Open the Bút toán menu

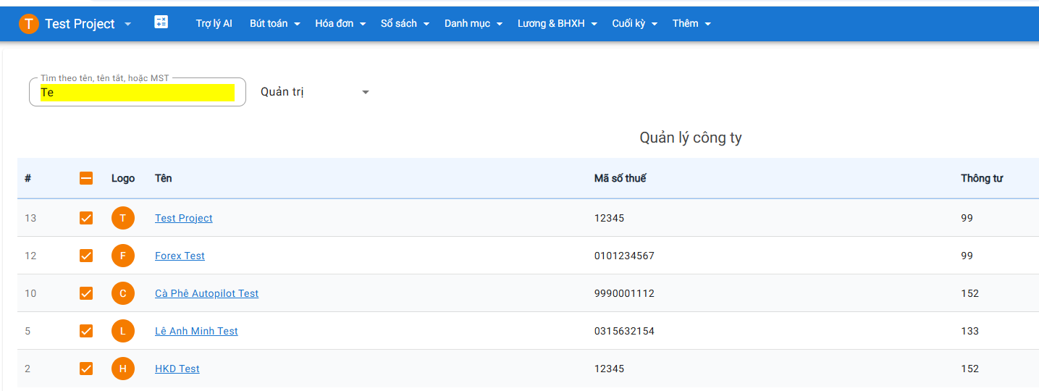(x=274, y=23)
